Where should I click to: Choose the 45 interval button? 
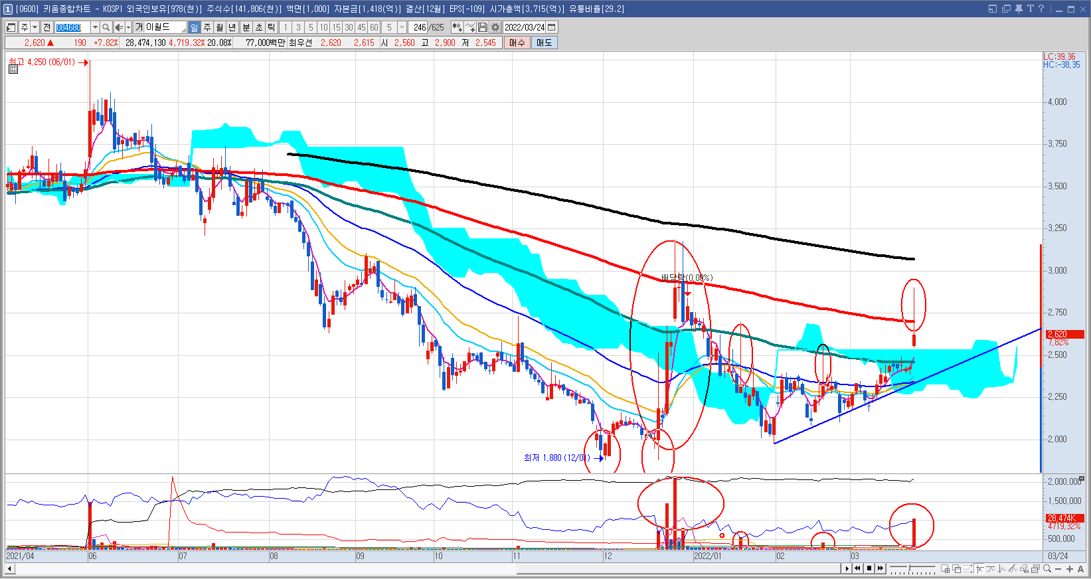(361, 27)
